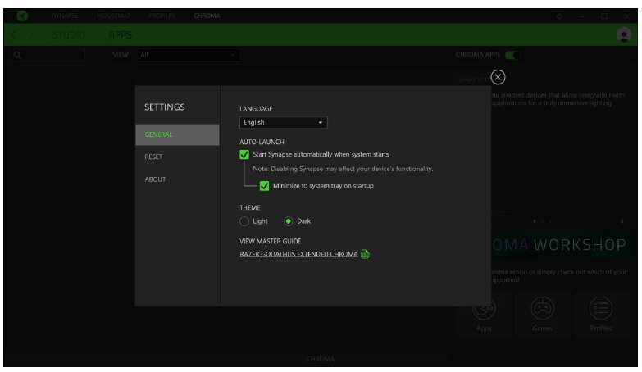Open the Synapse top tab
Viewport: 642px width, 372px height.
coord(65,16)
